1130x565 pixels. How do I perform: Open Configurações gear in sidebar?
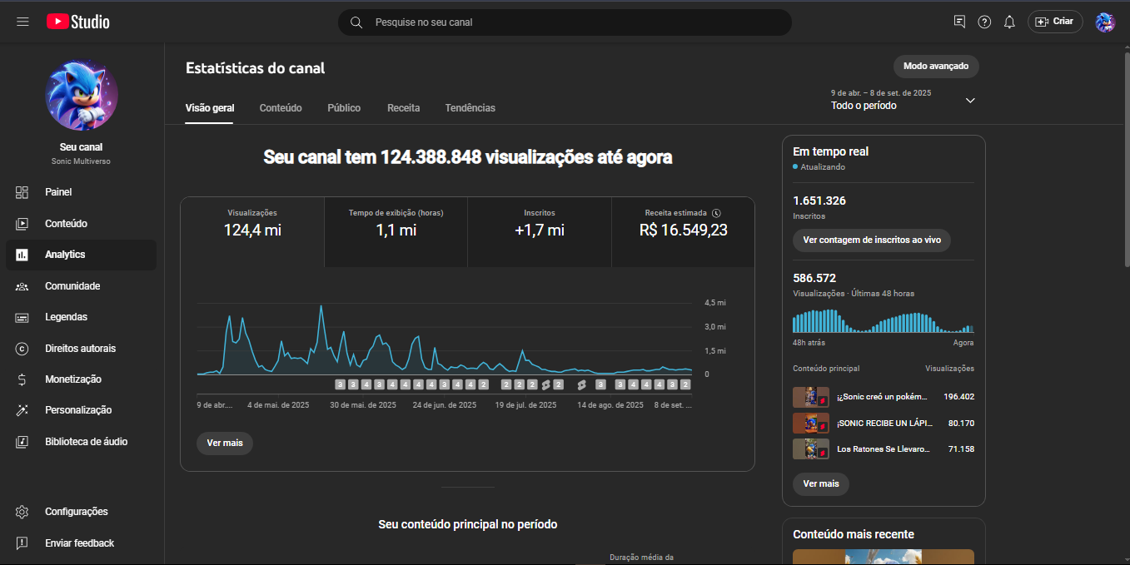click(x=22, y=512)
